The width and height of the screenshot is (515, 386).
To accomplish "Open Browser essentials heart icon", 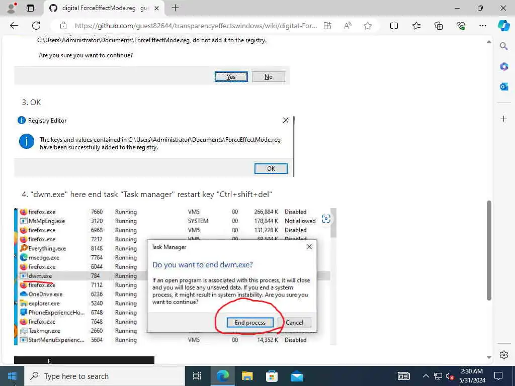I will tap(461, 26).
